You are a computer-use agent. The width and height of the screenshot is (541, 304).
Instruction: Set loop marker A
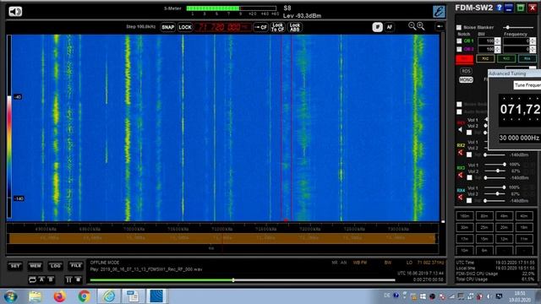(41, 280)
